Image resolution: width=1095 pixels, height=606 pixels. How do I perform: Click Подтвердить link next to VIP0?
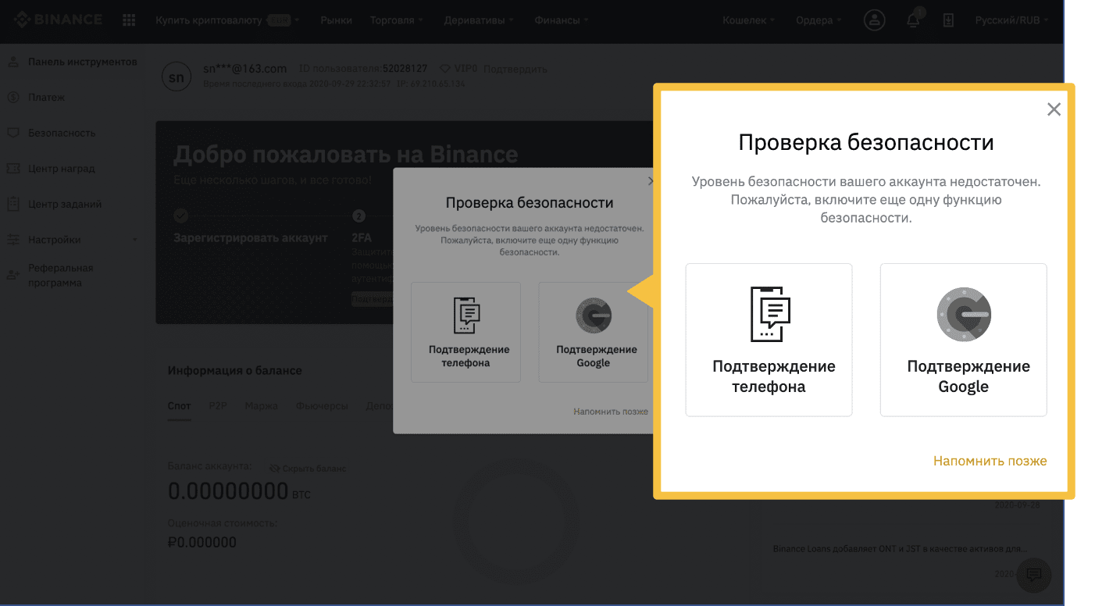515,69
